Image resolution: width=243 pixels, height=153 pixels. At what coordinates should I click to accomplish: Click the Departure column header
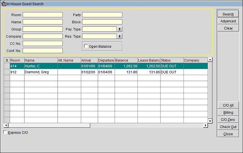click(x=106, y=60)
